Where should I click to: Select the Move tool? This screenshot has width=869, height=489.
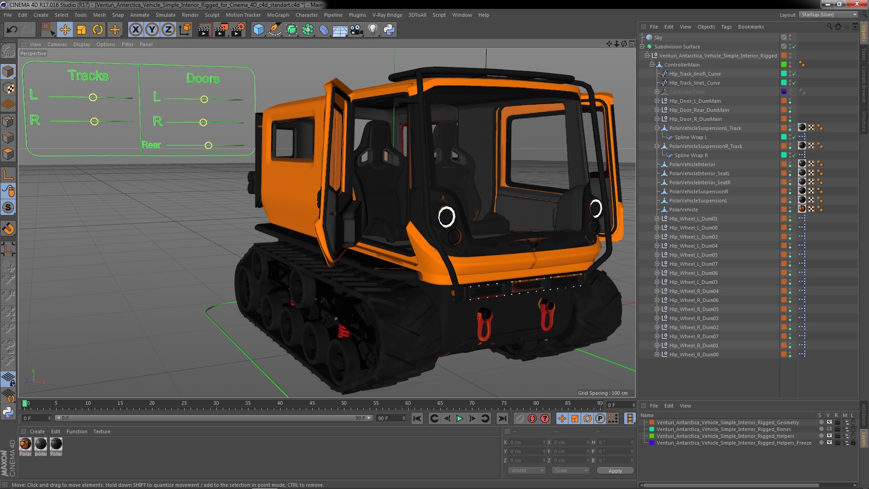coord(65,30)
